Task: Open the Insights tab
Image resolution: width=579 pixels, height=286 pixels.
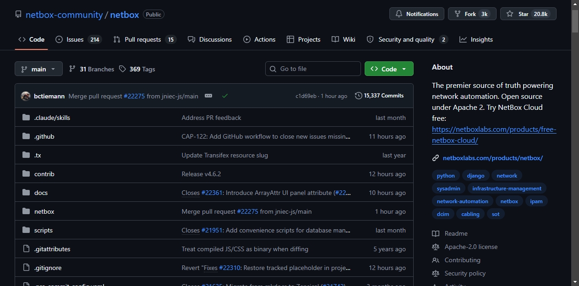Action: click(x=476, y=39)
